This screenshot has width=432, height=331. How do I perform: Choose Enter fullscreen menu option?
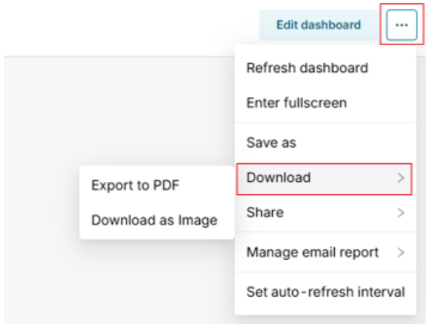[296, 103]
